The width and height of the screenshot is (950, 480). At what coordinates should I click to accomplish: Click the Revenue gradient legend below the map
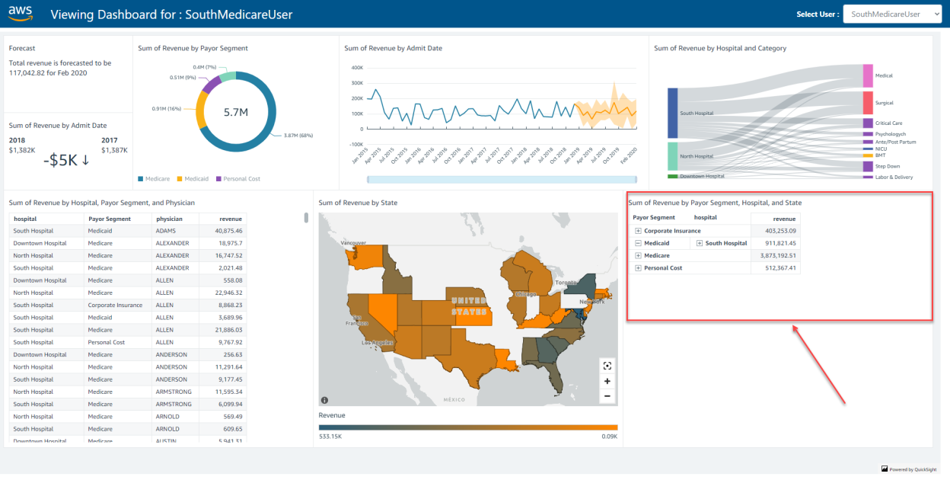coord(467,427)
